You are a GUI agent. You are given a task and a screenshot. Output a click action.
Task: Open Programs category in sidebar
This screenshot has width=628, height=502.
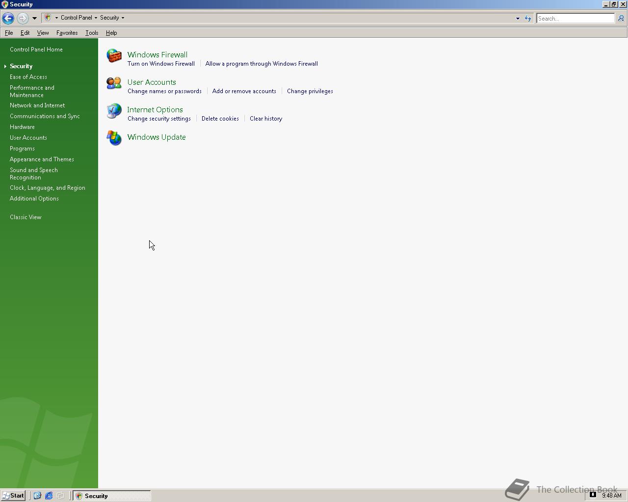[x=22, y=149]
